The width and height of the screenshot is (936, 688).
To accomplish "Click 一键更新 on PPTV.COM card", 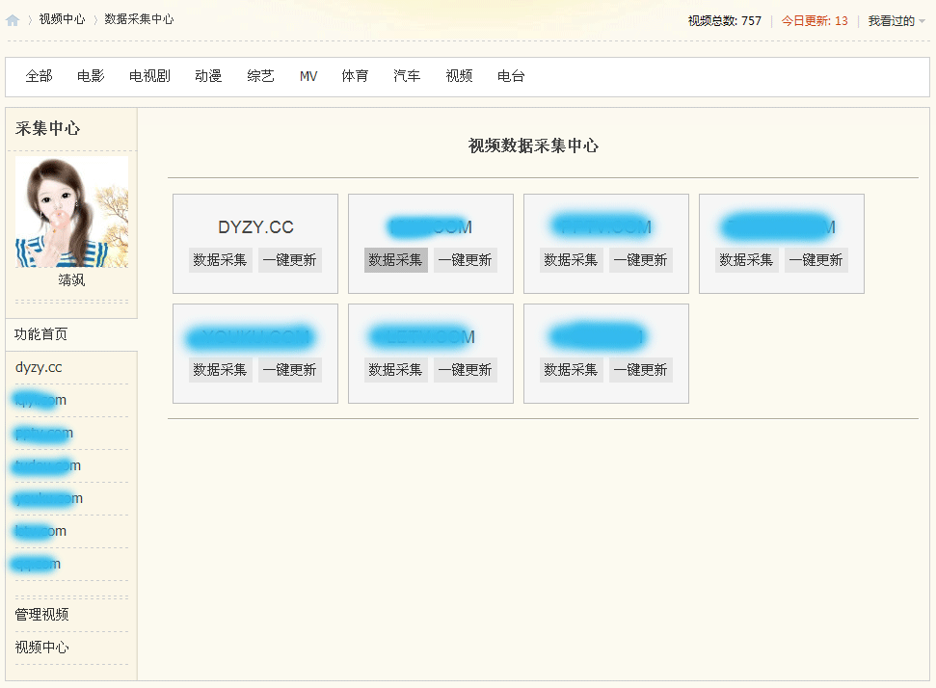I will click(x=640, y=260).
